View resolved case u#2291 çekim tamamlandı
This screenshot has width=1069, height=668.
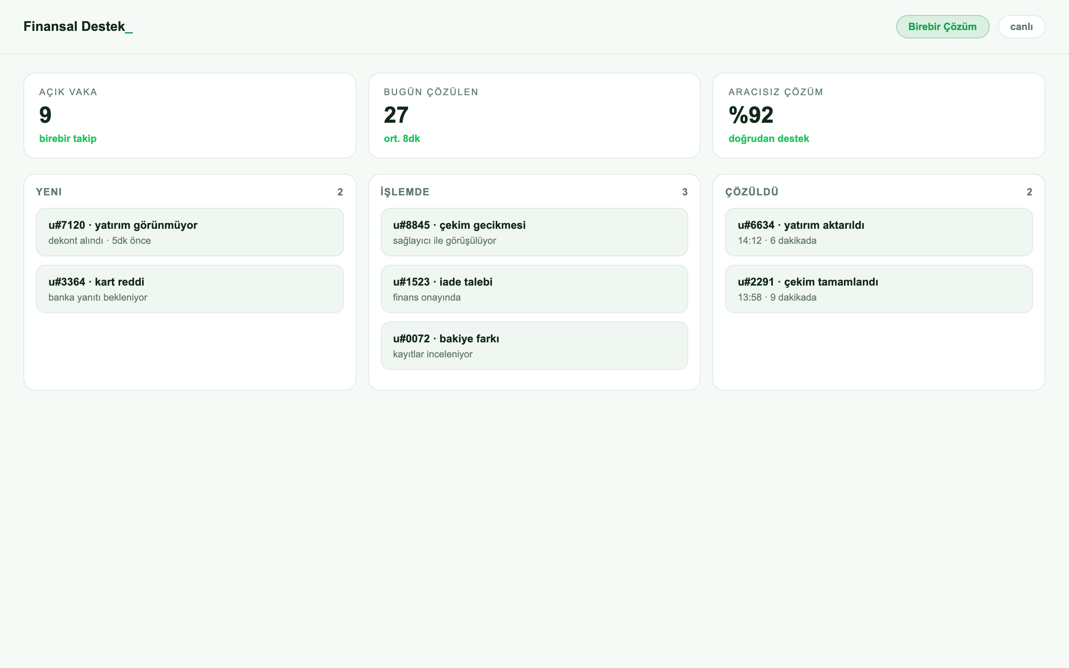[x=879, y=289]
